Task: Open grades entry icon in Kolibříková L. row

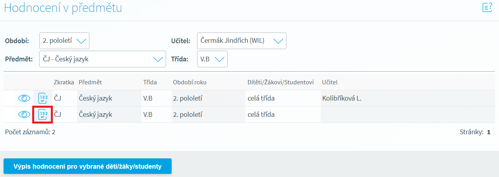Action: (x=43, y=98)
